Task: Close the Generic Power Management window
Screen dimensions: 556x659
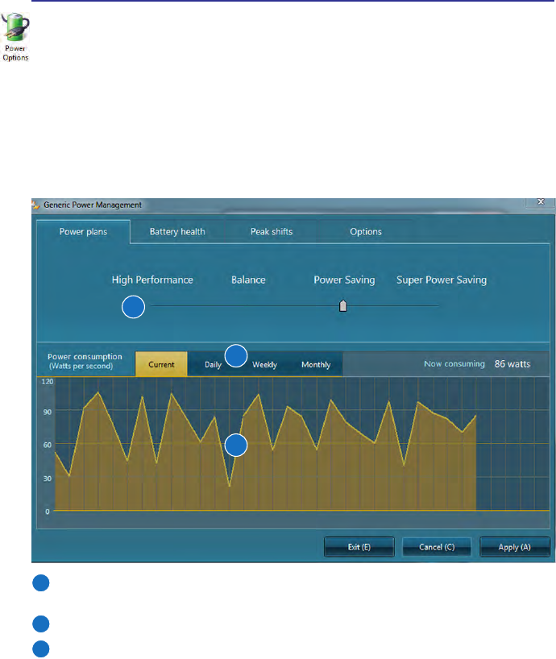Action: point(541,202)
